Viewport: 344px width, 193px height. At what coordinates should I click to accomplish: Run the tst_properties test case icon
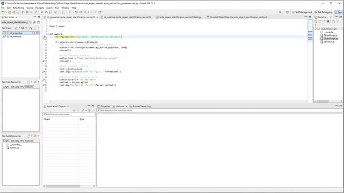click(33, 33)
